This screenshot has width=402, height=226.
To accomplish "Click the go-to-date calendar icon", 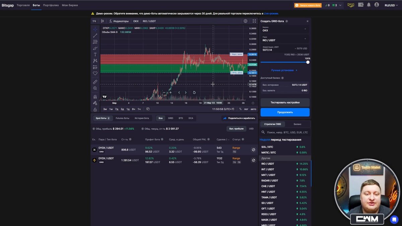I will tap(148, 109).
